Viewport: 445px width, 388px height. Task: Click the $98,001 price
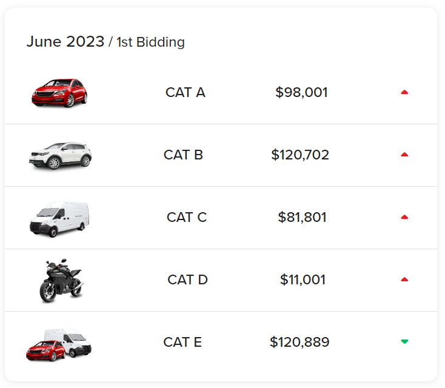pyautogui.click(x=301, y=92)
